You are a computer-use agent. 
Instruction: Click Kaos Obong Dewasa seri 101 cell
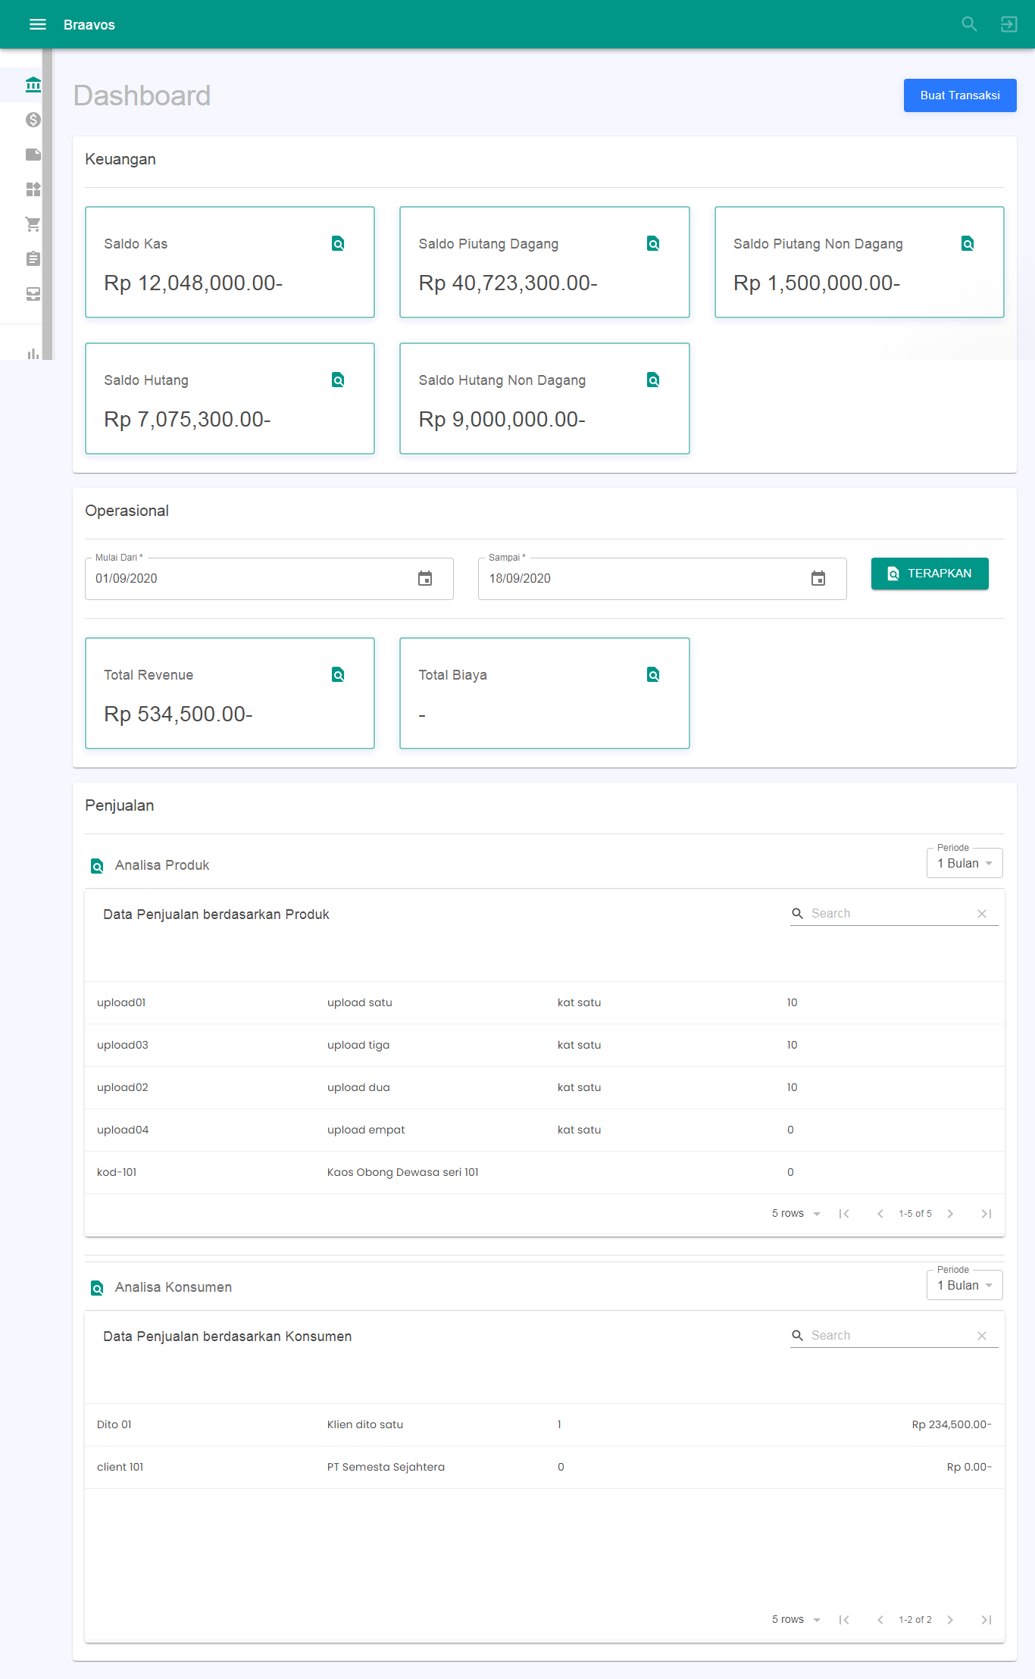pyautogui.click(x=403, y=1172)
